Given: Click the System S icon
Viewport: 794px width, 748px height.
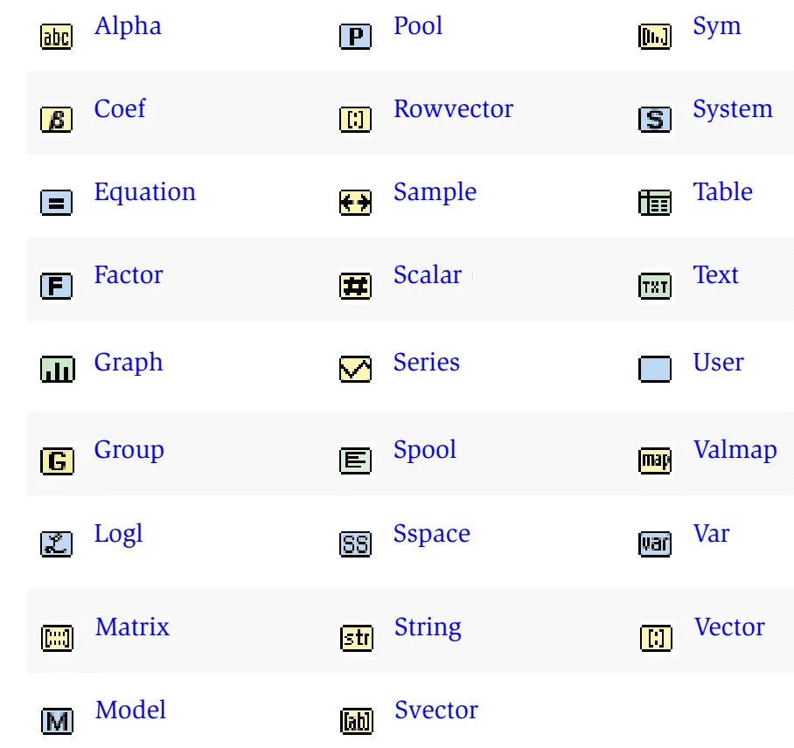Looking at the screenshot, I should [655, 120].
